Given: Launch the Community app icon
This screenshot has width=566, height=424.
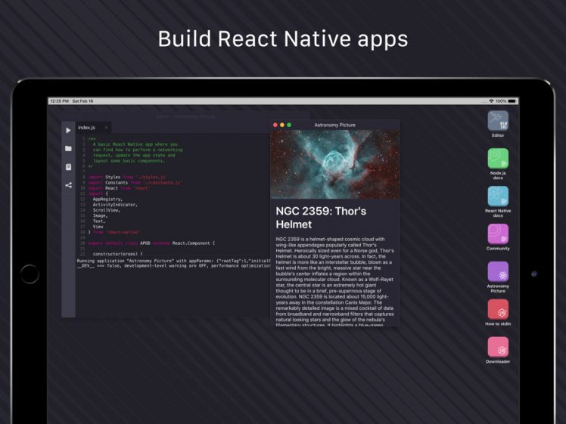Looking at the screenshot, I should click(x=498, y=234).
